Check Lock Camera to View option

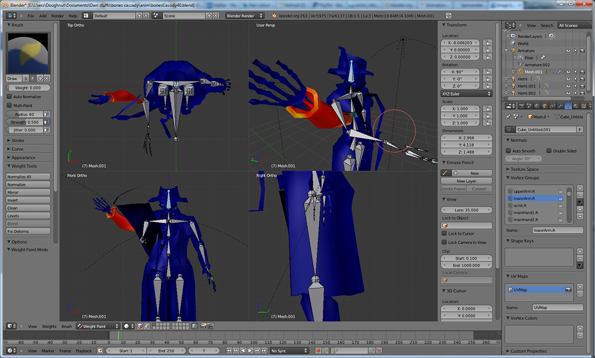[444, 242]
